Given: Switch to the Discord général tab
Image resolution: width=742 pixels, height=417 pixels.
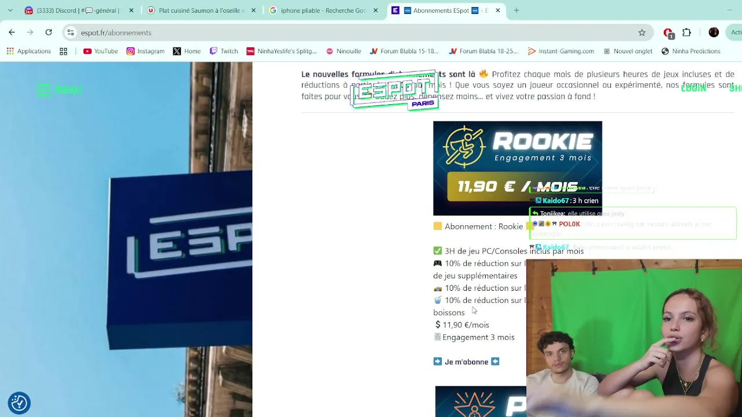Looking at the screenshot, I should point(79,10).
